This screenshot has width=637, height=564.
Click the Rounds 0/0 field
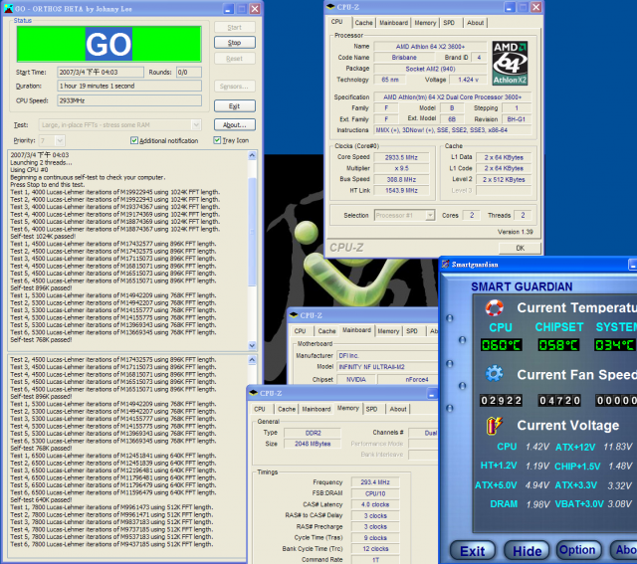click(188, 73)
